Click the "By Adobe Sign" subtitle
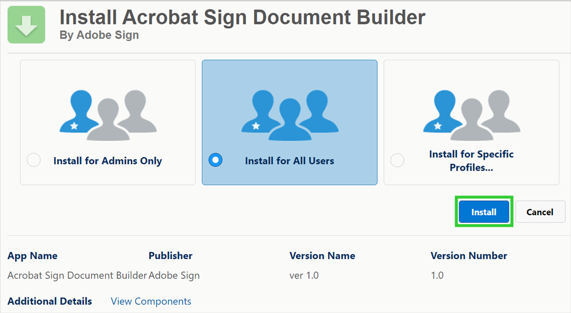The height and width of the screenshot is (313, 571). [x=99, y=36]
